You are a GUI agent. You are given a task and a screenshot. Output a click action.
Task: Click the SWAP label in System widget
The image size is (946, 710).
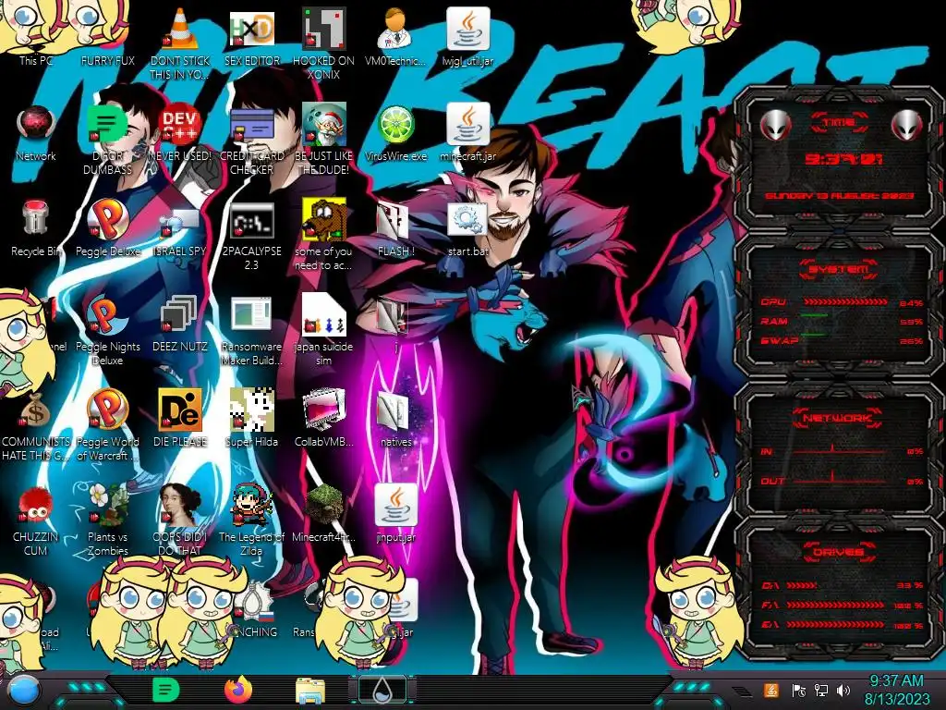(779, 340)
